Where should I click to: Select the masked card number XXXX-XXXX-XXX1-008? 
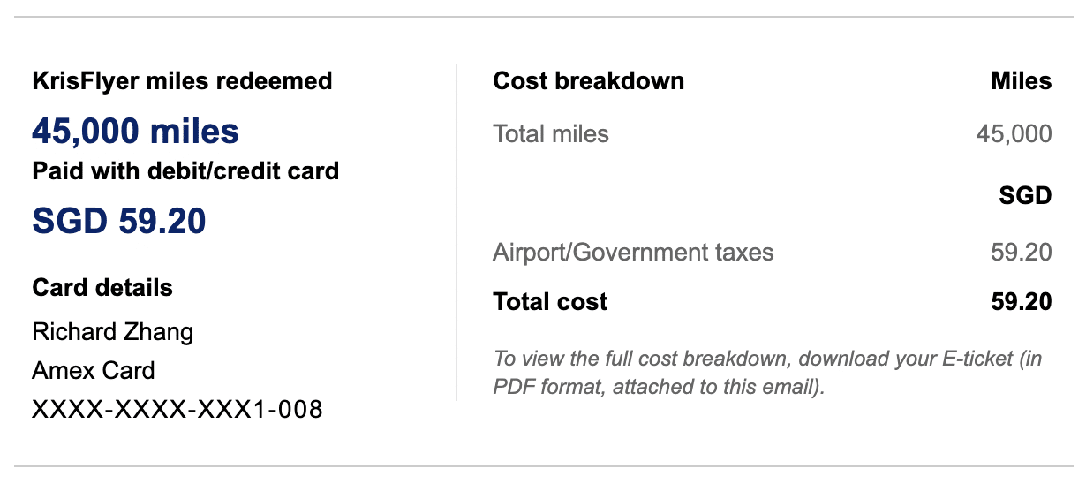coord(177,409)
